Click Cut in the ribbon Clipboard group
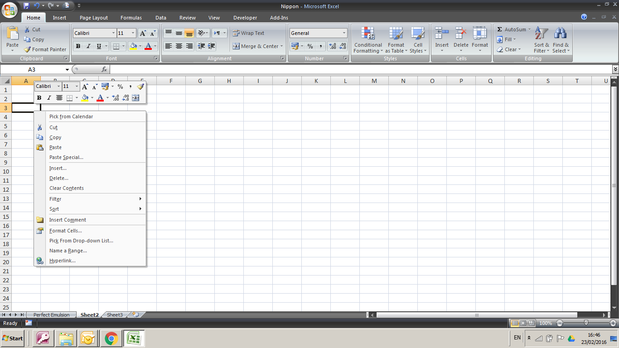The width and height of the screenshot is (619, 348). coord(32,29)
